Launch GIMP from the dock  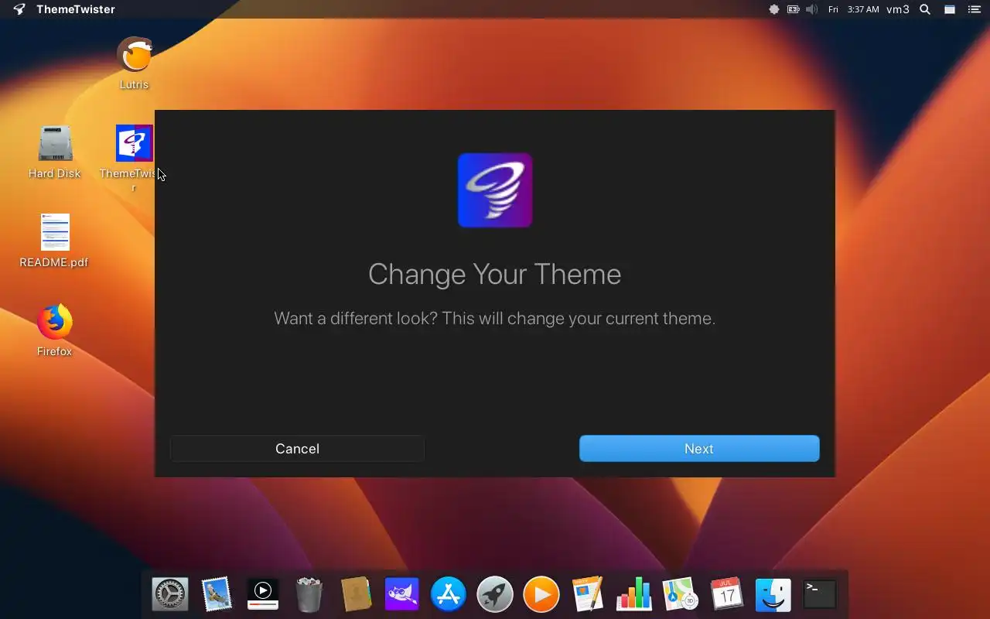point(402,594)
